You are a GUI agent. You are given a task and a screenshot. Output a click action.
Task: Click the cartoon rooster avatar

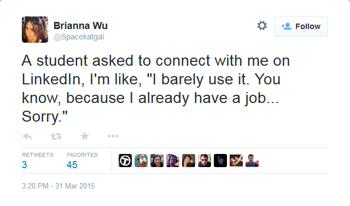[x=141, y=161]
